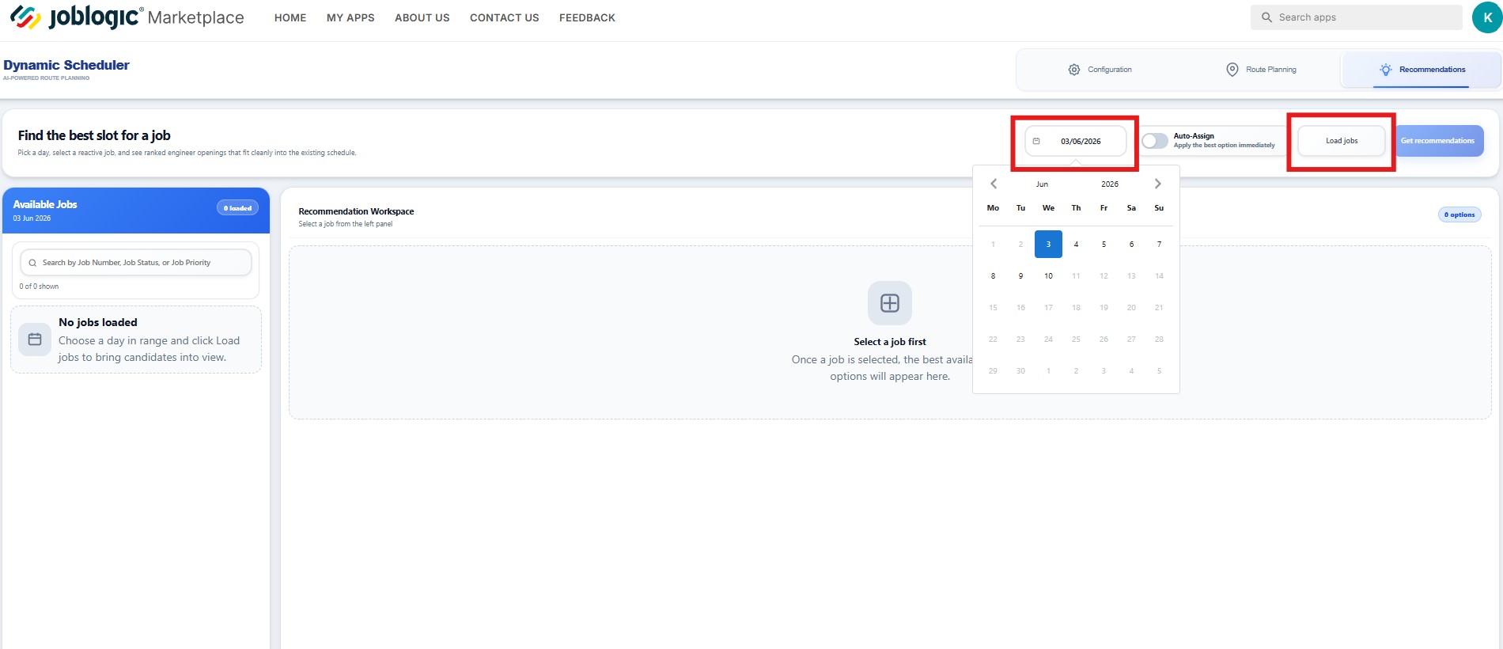Open the HOME menu item
This screenshot has width=1503, height=649.
290,17
